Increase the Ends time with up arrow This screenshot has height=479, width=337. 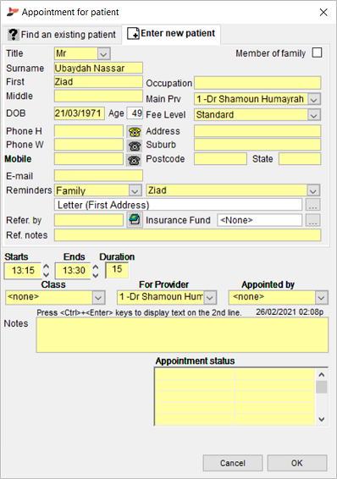pos(96,267)
